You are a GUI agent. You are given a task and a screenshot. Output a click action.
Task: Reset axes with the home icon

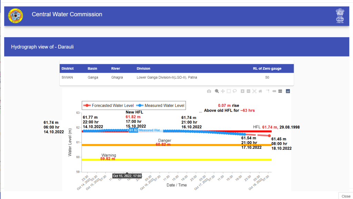point(260,91)
